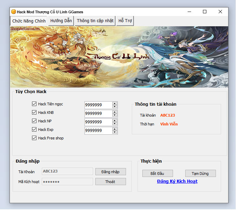This screenshot has width=236, height=210.
Task: Click the Bắt Đầu button
Action: pyautogui.click(x=158, y=174)
